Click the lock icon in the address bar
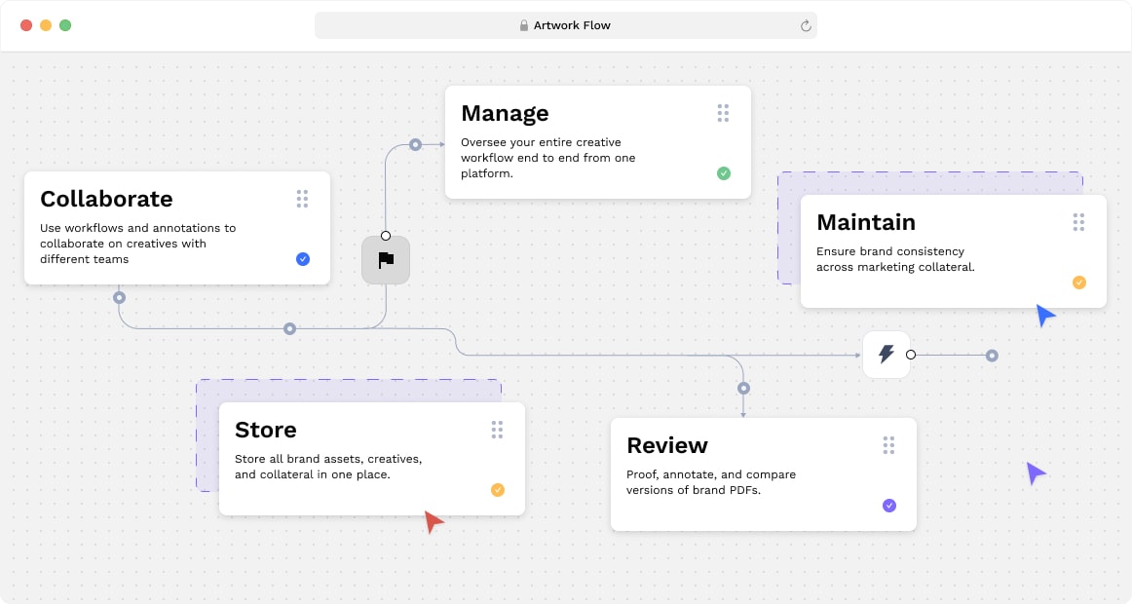 (523, 24)
